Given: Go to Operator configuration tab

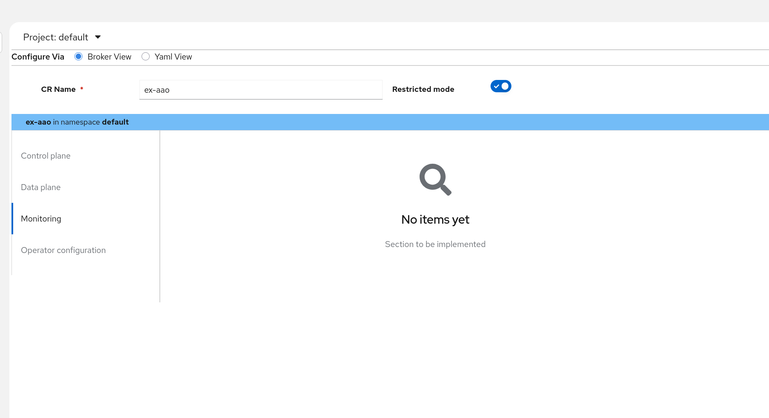Looking at the screenshot, I should [x=63, y=250].
